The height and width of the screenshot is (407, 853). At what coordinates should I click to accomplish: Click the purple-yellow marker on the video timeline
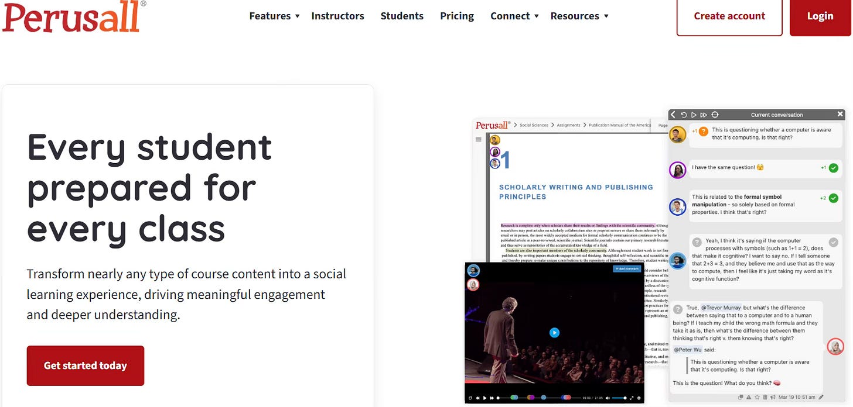tap(531, 398)
